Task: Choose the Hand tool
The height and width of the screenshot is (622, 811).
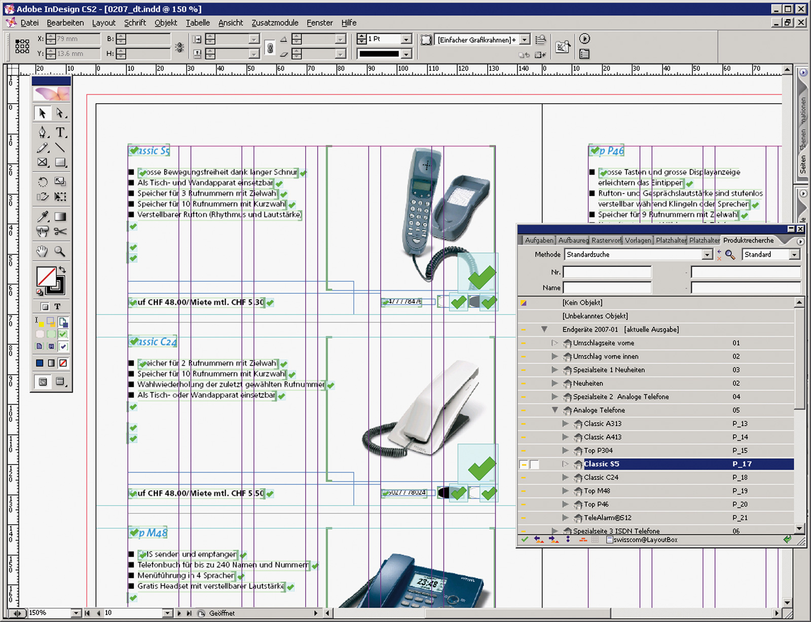Action: coord(42,251)
